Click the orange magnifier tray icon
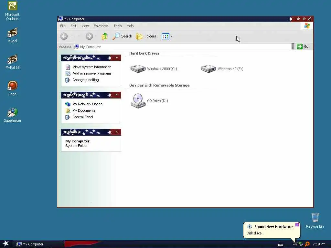 pos(307,244)
